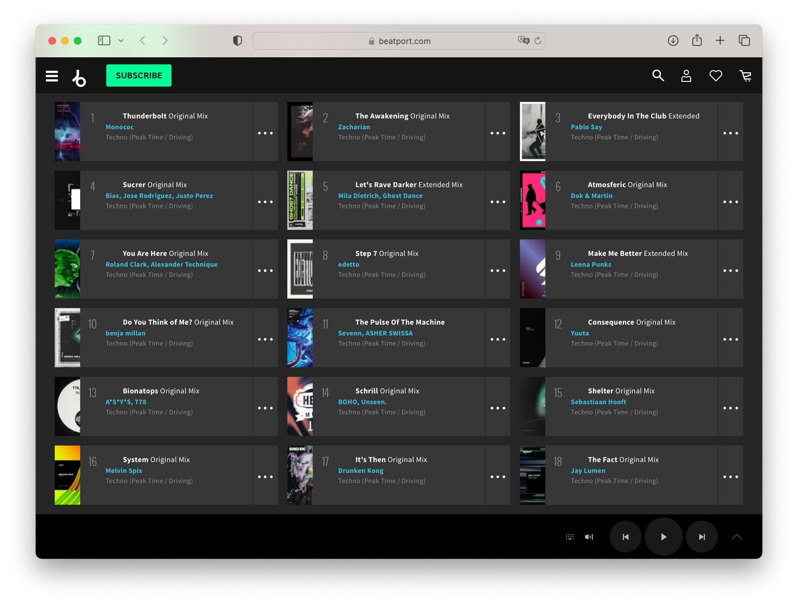Open the Share button
This screenshot has height=606, width=798.
click(x=697, y=40)
